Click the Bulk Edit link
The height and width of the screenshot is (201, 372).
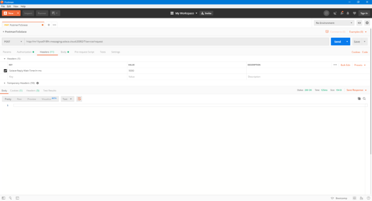point(345,65)
